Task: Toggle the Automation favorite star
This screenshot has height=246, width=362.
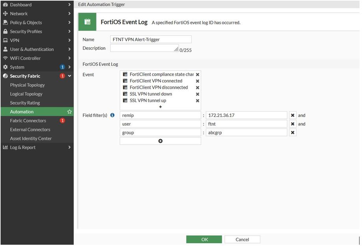Action: pyautogui.click(x=70, y=112)
